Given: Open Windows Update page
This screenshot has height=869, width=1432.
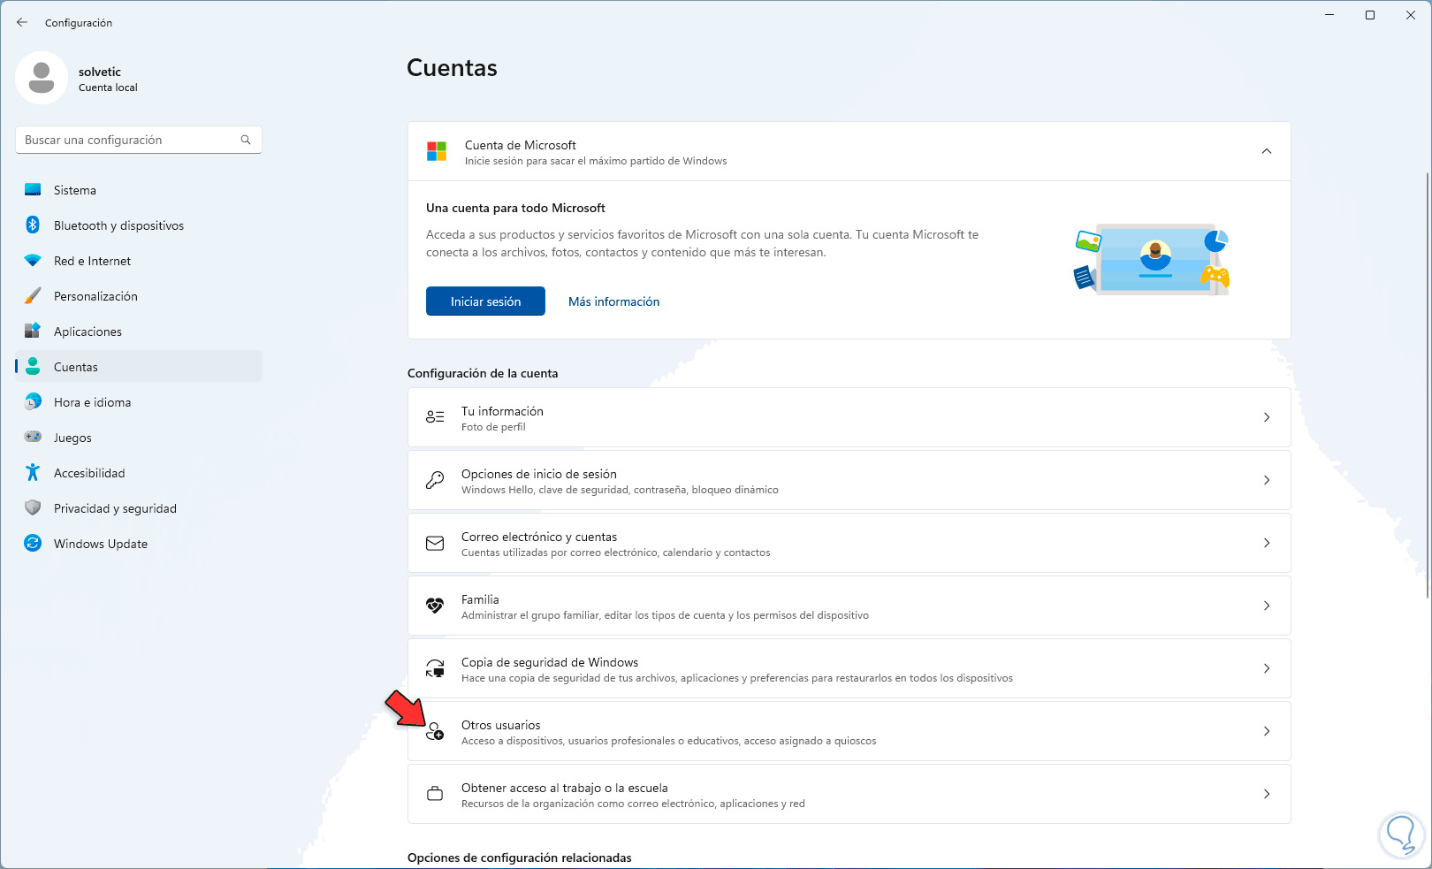Looking at the screenshot, I should 139,544.
